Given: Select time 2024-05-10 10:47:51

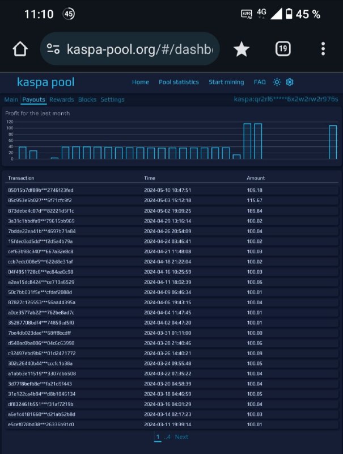Looking at the screenshot, I should 167,190.
